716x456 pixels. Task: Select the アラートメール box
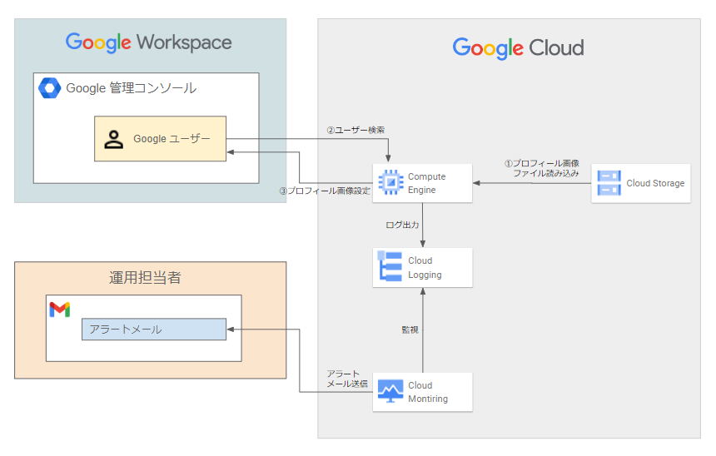[x=154, y=330]
